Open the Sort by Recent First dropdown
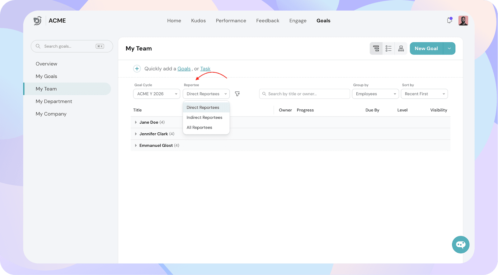This screenshot has height=275, width=498. point(424,94)
